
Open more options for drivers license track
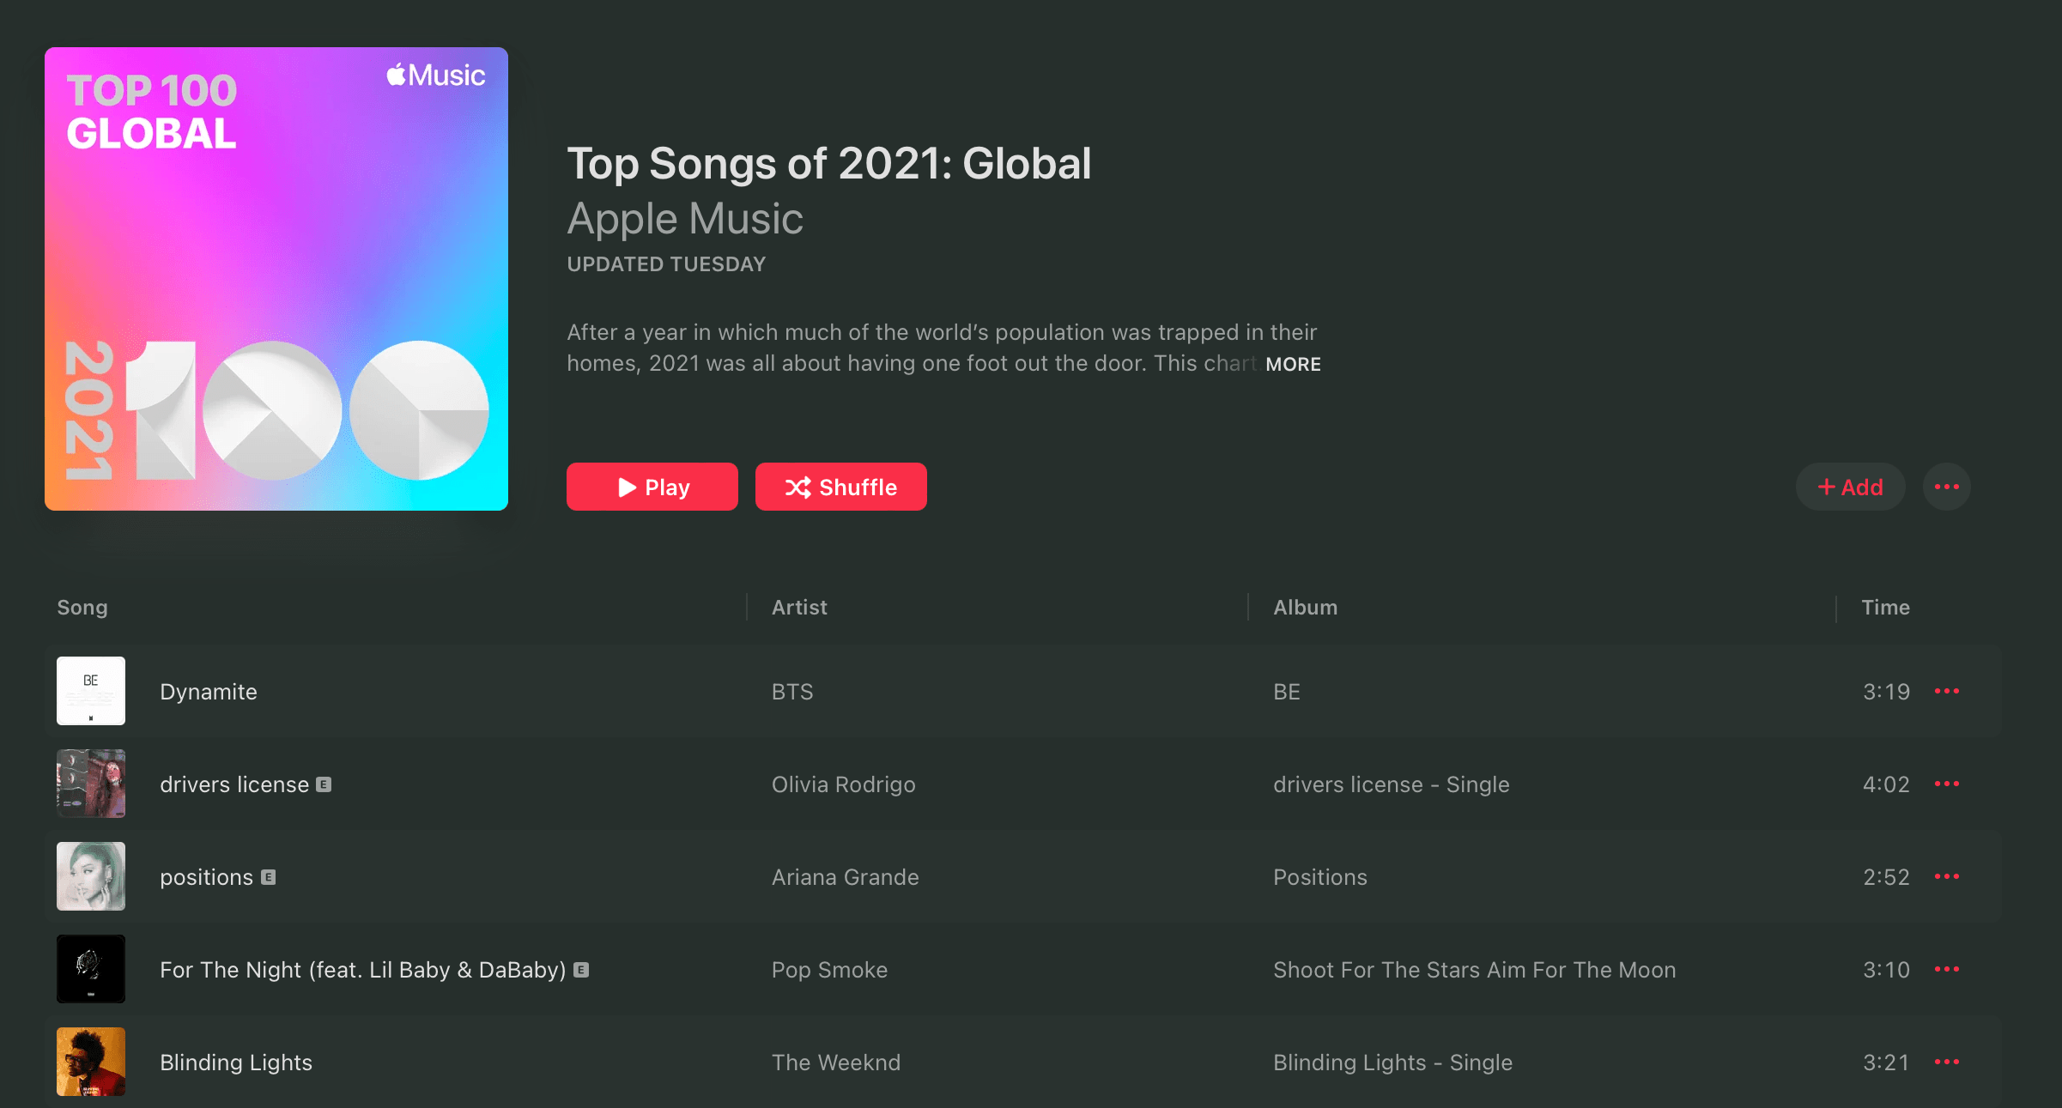point(1946,784)
